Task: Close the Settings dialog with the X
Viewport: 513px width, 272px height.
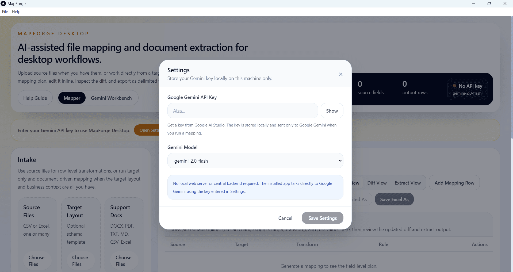Action: (x=340, y=74)
